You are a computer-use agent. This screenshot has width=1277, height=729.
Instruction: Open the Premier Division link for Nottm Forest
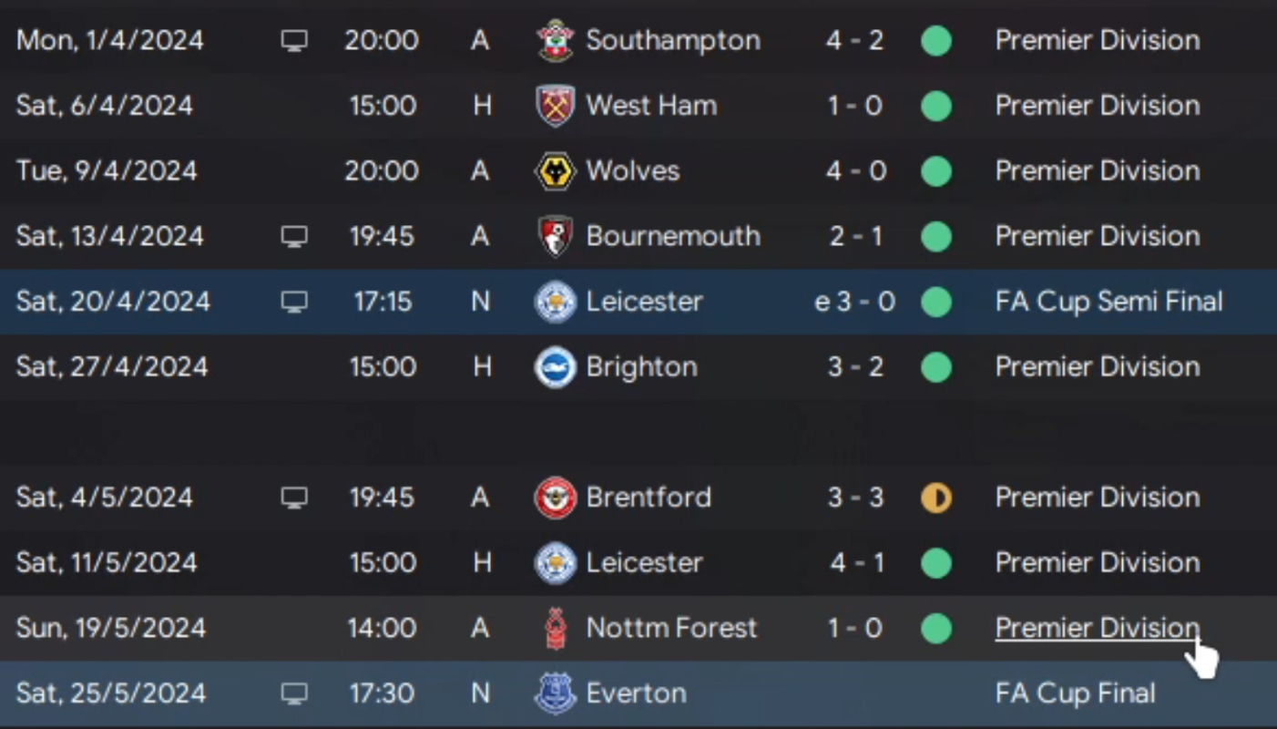pyautogui.click(x=1098, y=628)
